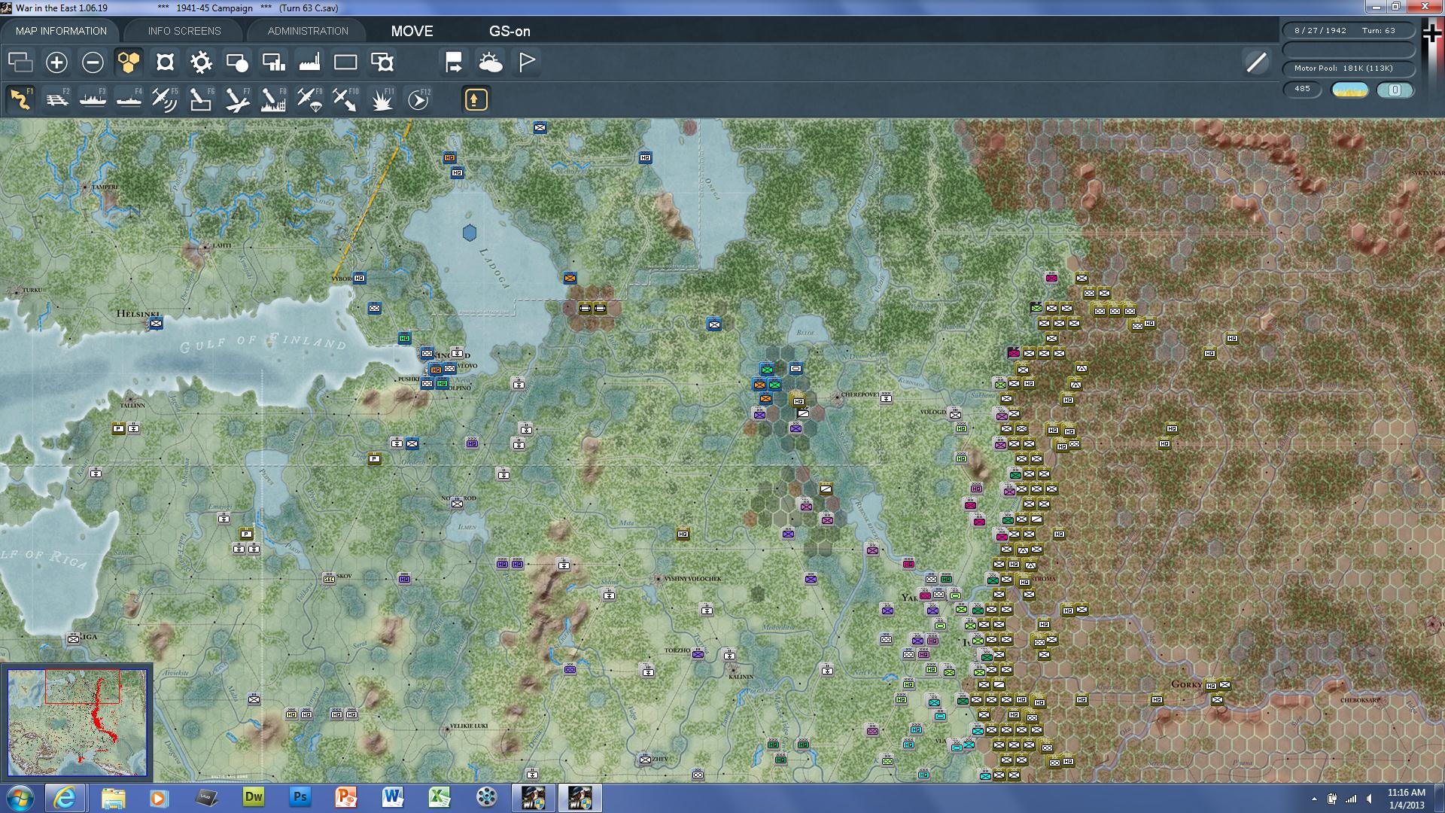The height and width of the screenshot is (813, 1445).
Task: Click the GS-on status label
Action: coord(510,31)
